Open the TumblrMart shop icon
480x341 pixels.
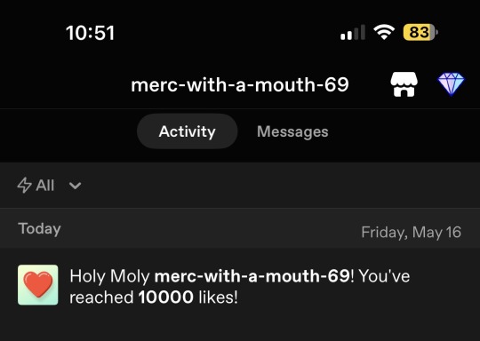(404, 84)
